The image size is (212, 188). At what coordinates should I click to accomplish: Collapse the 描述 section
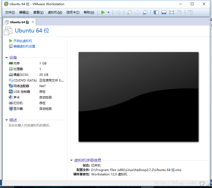tap(6, 120)
